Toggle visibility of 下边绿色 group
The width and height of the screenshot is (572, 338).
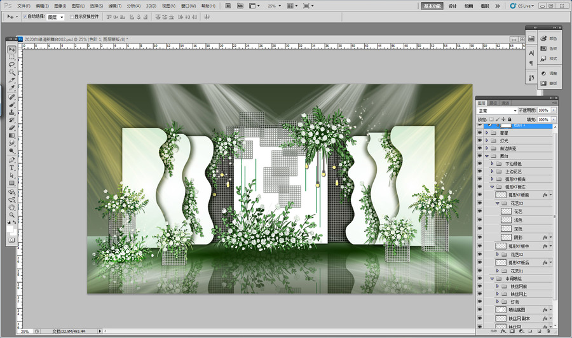coord(480,164)
